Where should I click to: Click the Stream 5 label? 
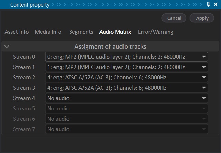click(x=24, y=109)
